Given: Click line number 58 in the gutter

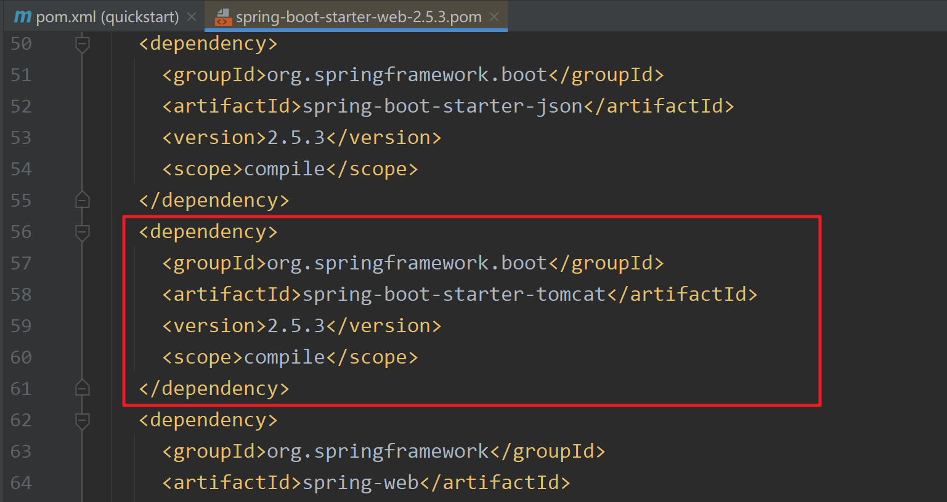Looking at the screenshot, I should click(x=21, y=295).
